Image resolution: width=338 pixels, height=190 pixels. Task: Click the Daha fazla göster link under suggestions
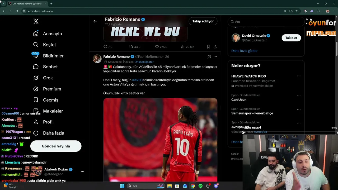tap(244, 51)
